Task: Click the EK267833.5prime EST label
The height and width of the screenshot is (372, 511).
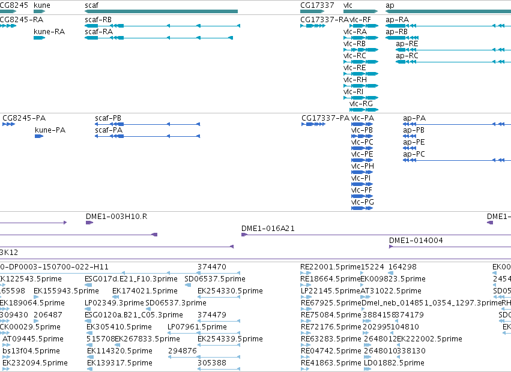Action: [x=147, y=339]
